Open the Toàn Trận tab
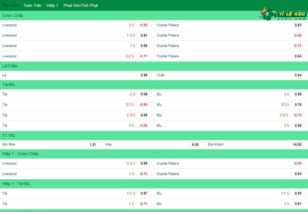This screenshot has height=212, width=308. tap(32, 5)
